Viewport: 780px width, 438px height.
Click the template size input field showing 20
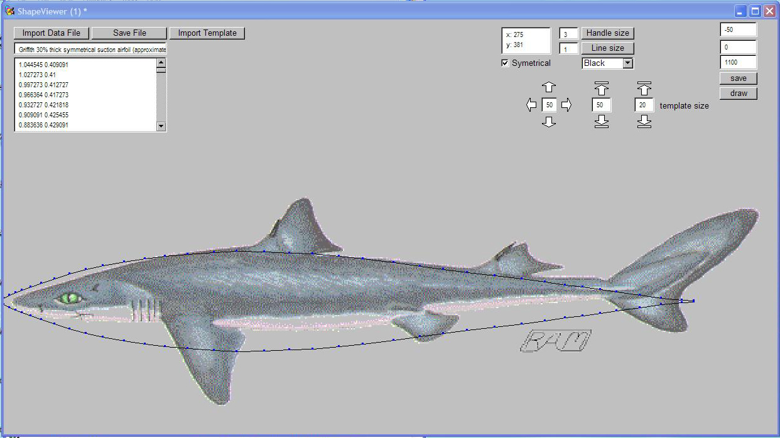pos(644,105)
